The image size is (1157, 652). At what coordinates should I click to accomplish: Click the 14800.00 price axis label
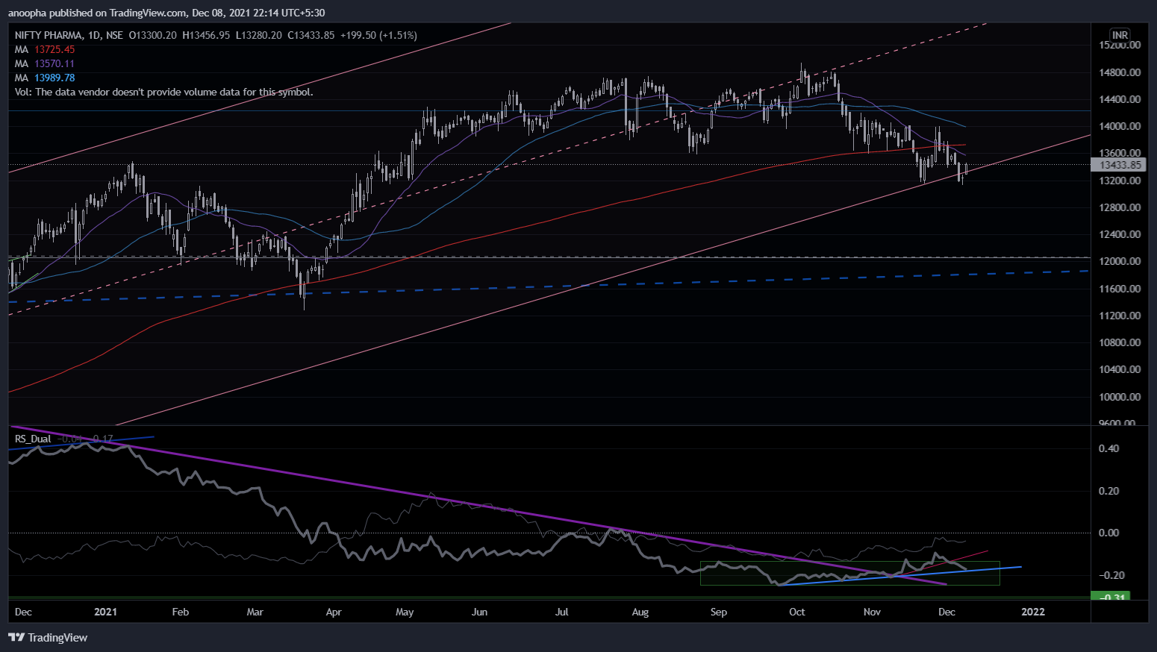(x=1120, y=72)
